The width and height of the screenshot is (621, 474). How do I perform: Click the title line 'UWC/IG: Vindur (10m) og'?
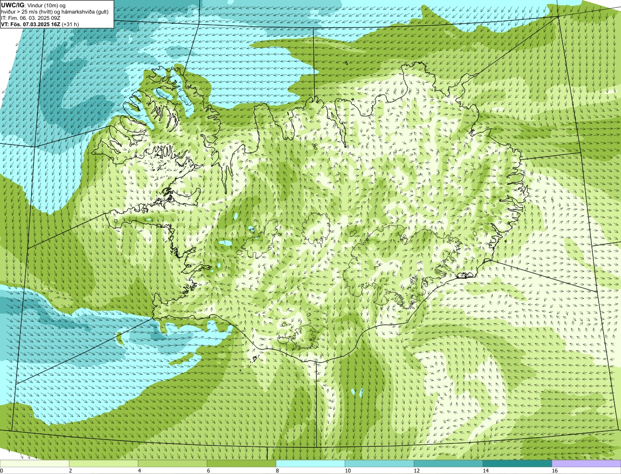click(x=33, y=5)
